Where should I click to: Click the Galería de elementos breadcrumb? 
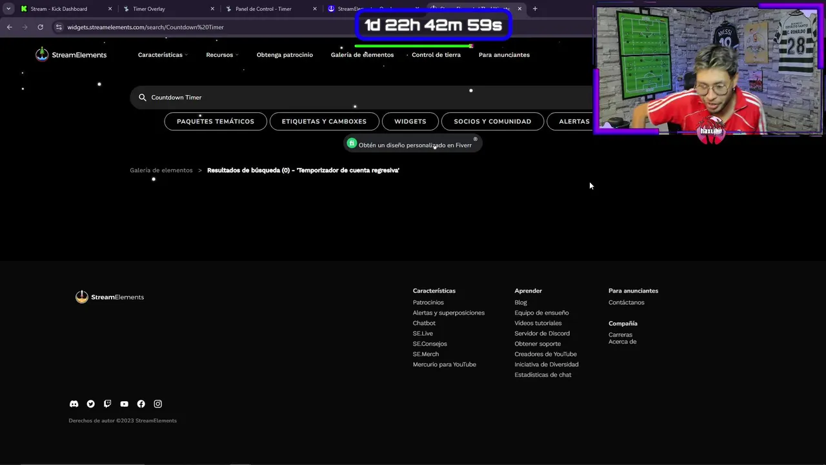click(x=161, y=170)
